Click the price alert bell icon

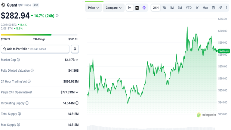[x=75, y=49]
